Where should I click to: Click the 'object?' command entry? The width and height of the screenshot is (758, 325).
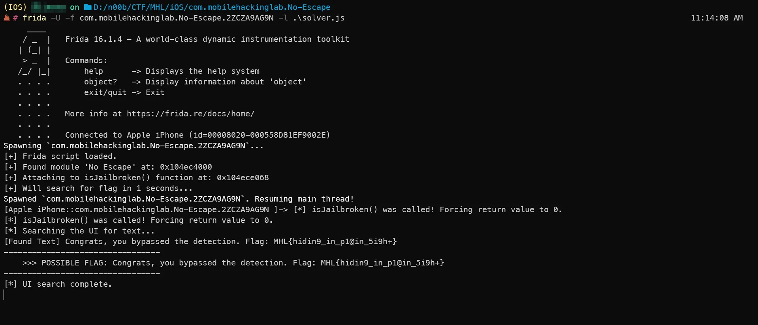[x=100, y=82]
